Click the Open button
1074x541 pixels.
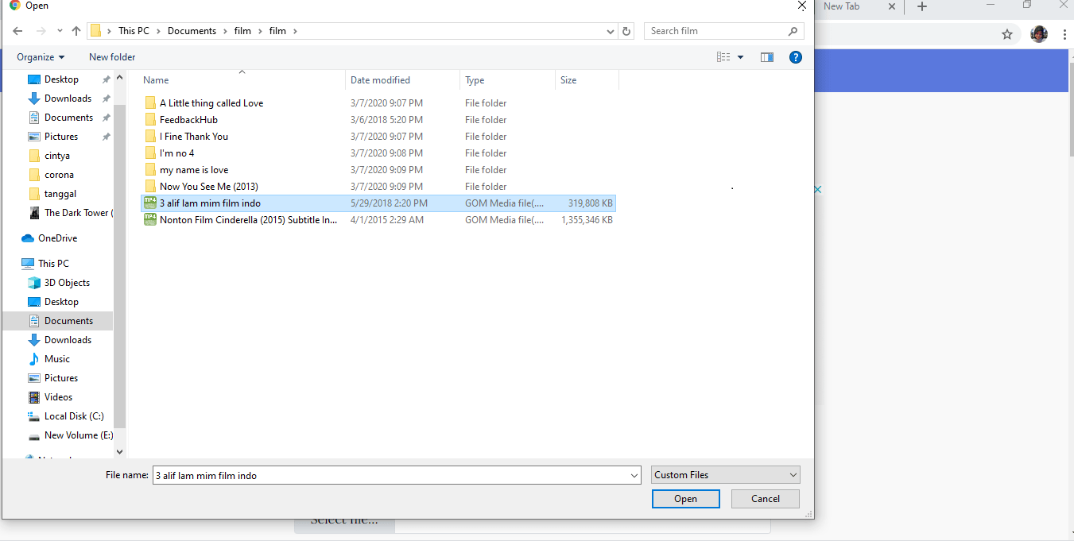coord(684,498)
